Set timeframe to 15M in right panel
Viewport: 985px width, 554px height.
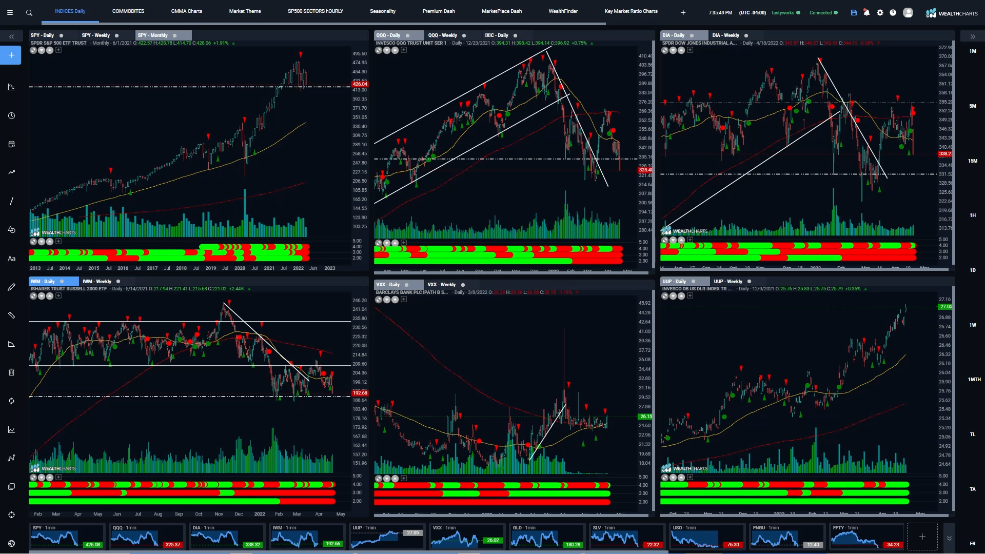(x=973, y=161)
